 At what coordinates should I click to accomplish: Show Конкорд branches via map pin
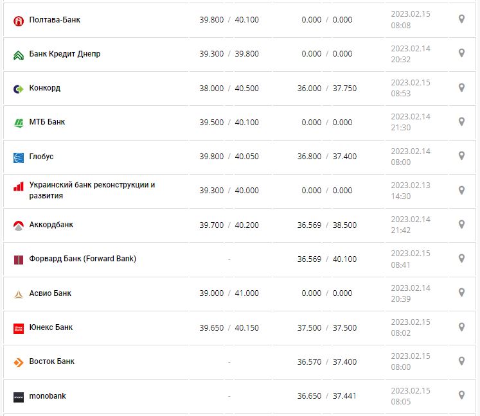point(461,88)
